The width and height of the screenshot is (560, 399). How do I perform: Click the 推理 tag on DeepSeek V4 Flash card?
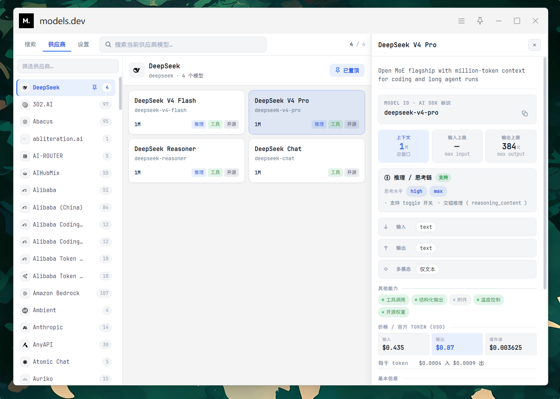tap(199, 124)
